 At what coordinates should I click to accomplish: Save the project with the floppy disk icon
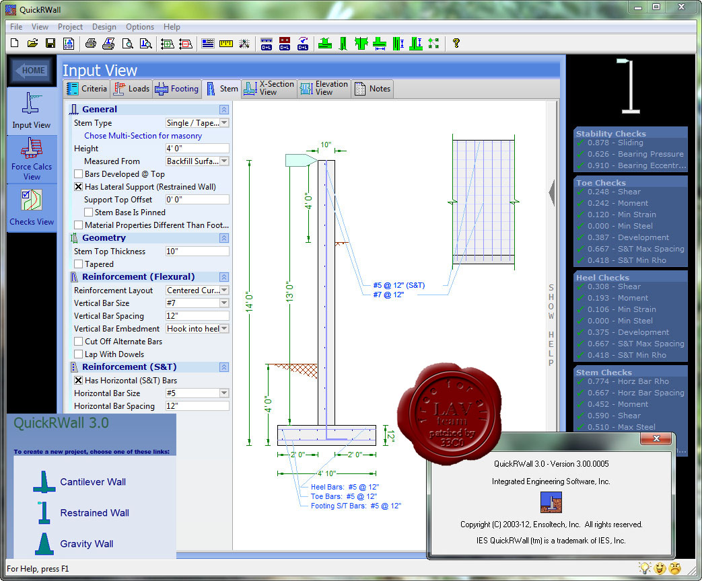tap(50, 44)
